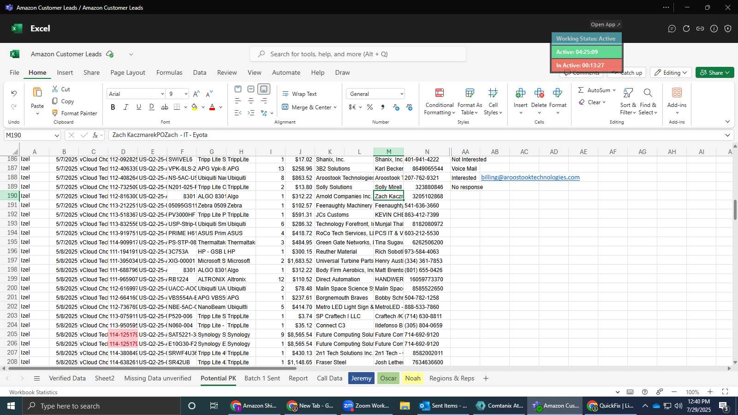Apply strikethrough formatting
Viewport: 738px width, 415px height.
click(165, 107)
